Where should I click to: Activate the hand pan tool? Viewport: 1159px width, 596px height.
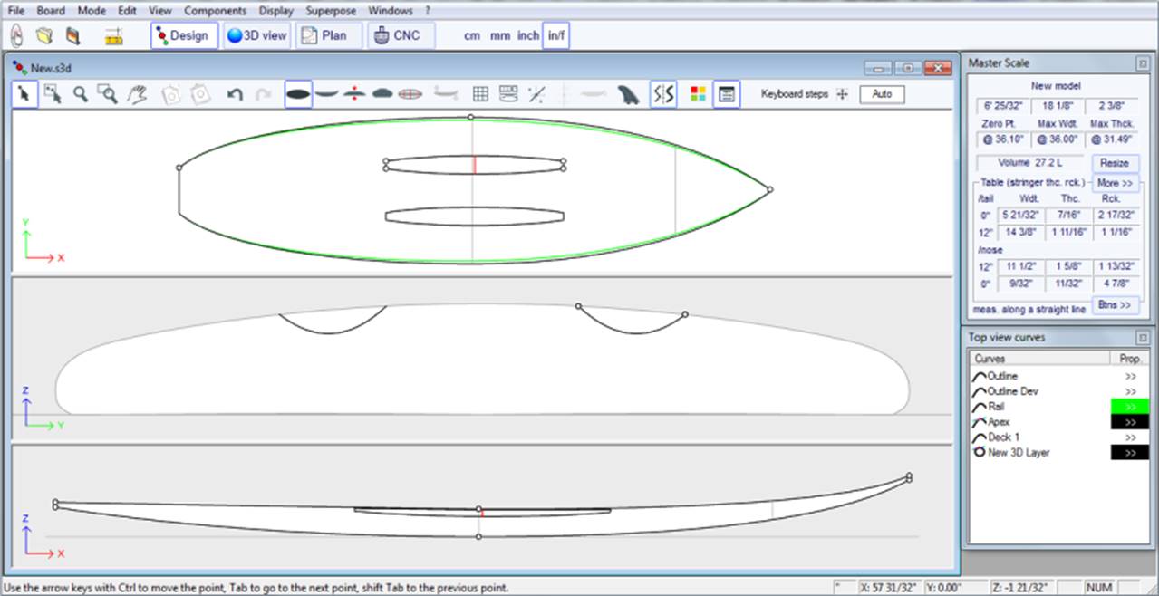(x=137, y=94)
